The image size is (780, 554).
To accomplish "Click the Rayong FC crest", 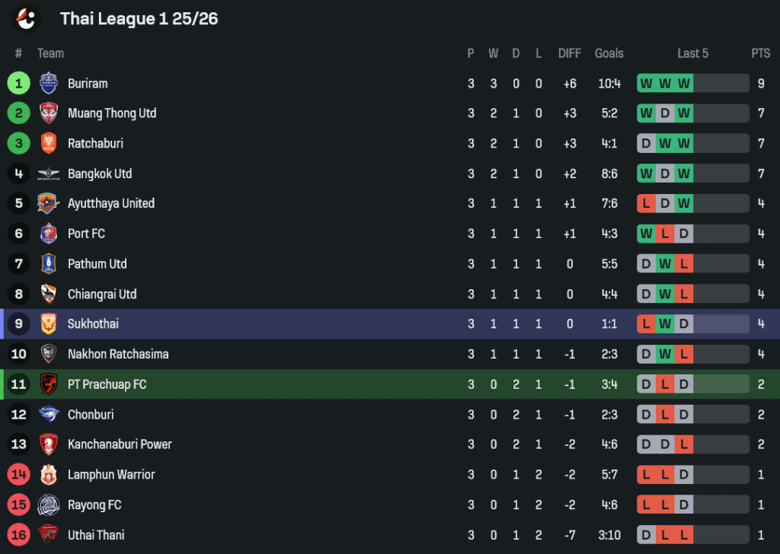I will pyautogui.click(x=48, y=505).
